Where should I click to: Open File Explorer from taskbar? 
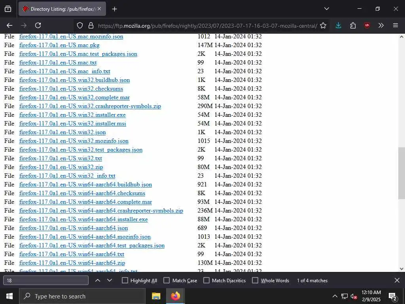tap(156, 296)
